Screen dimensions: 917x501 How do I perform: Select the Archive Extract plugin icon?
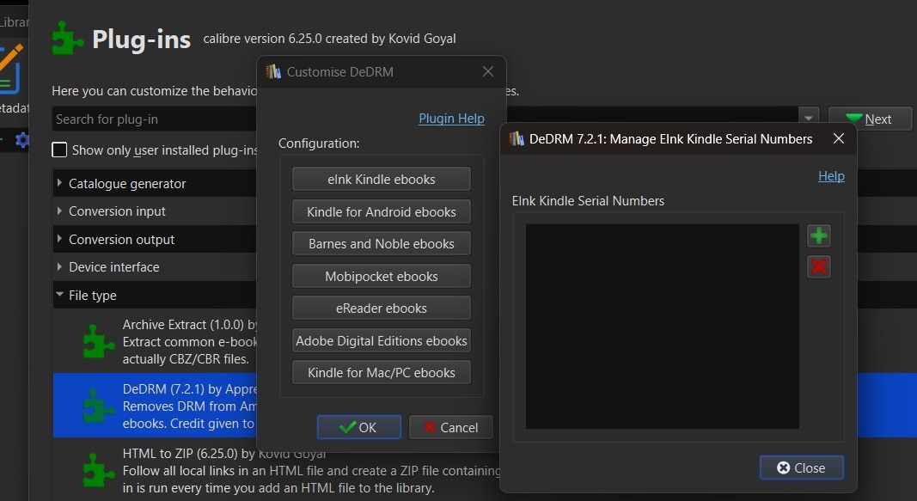(x=97, y=340)
